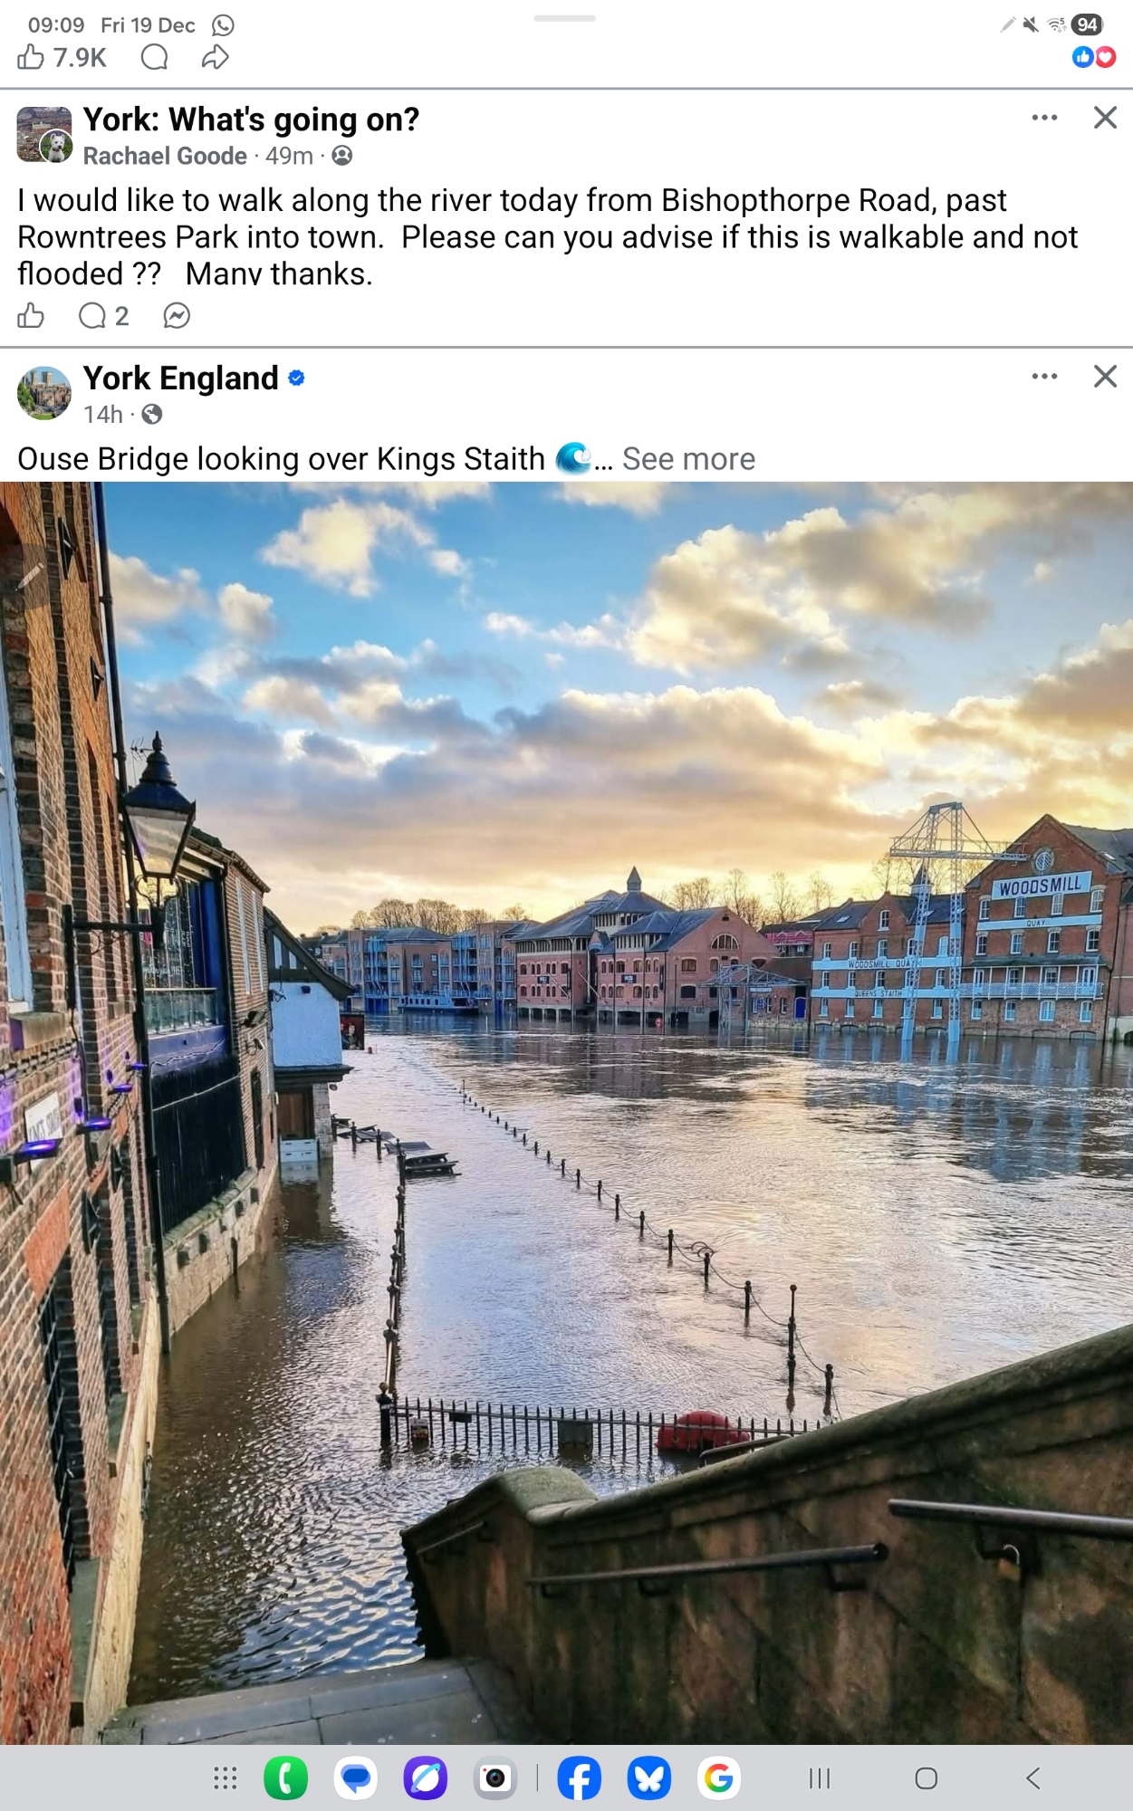The image size is (1133, 1811).
Task: Dismiss the York England post
Action: tap(1105, 376)
